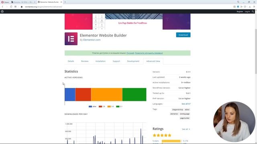Image resolution: width=257 pixels, height=144 pixels.
Task: Click the editor tag
Action: coord(187,110)
